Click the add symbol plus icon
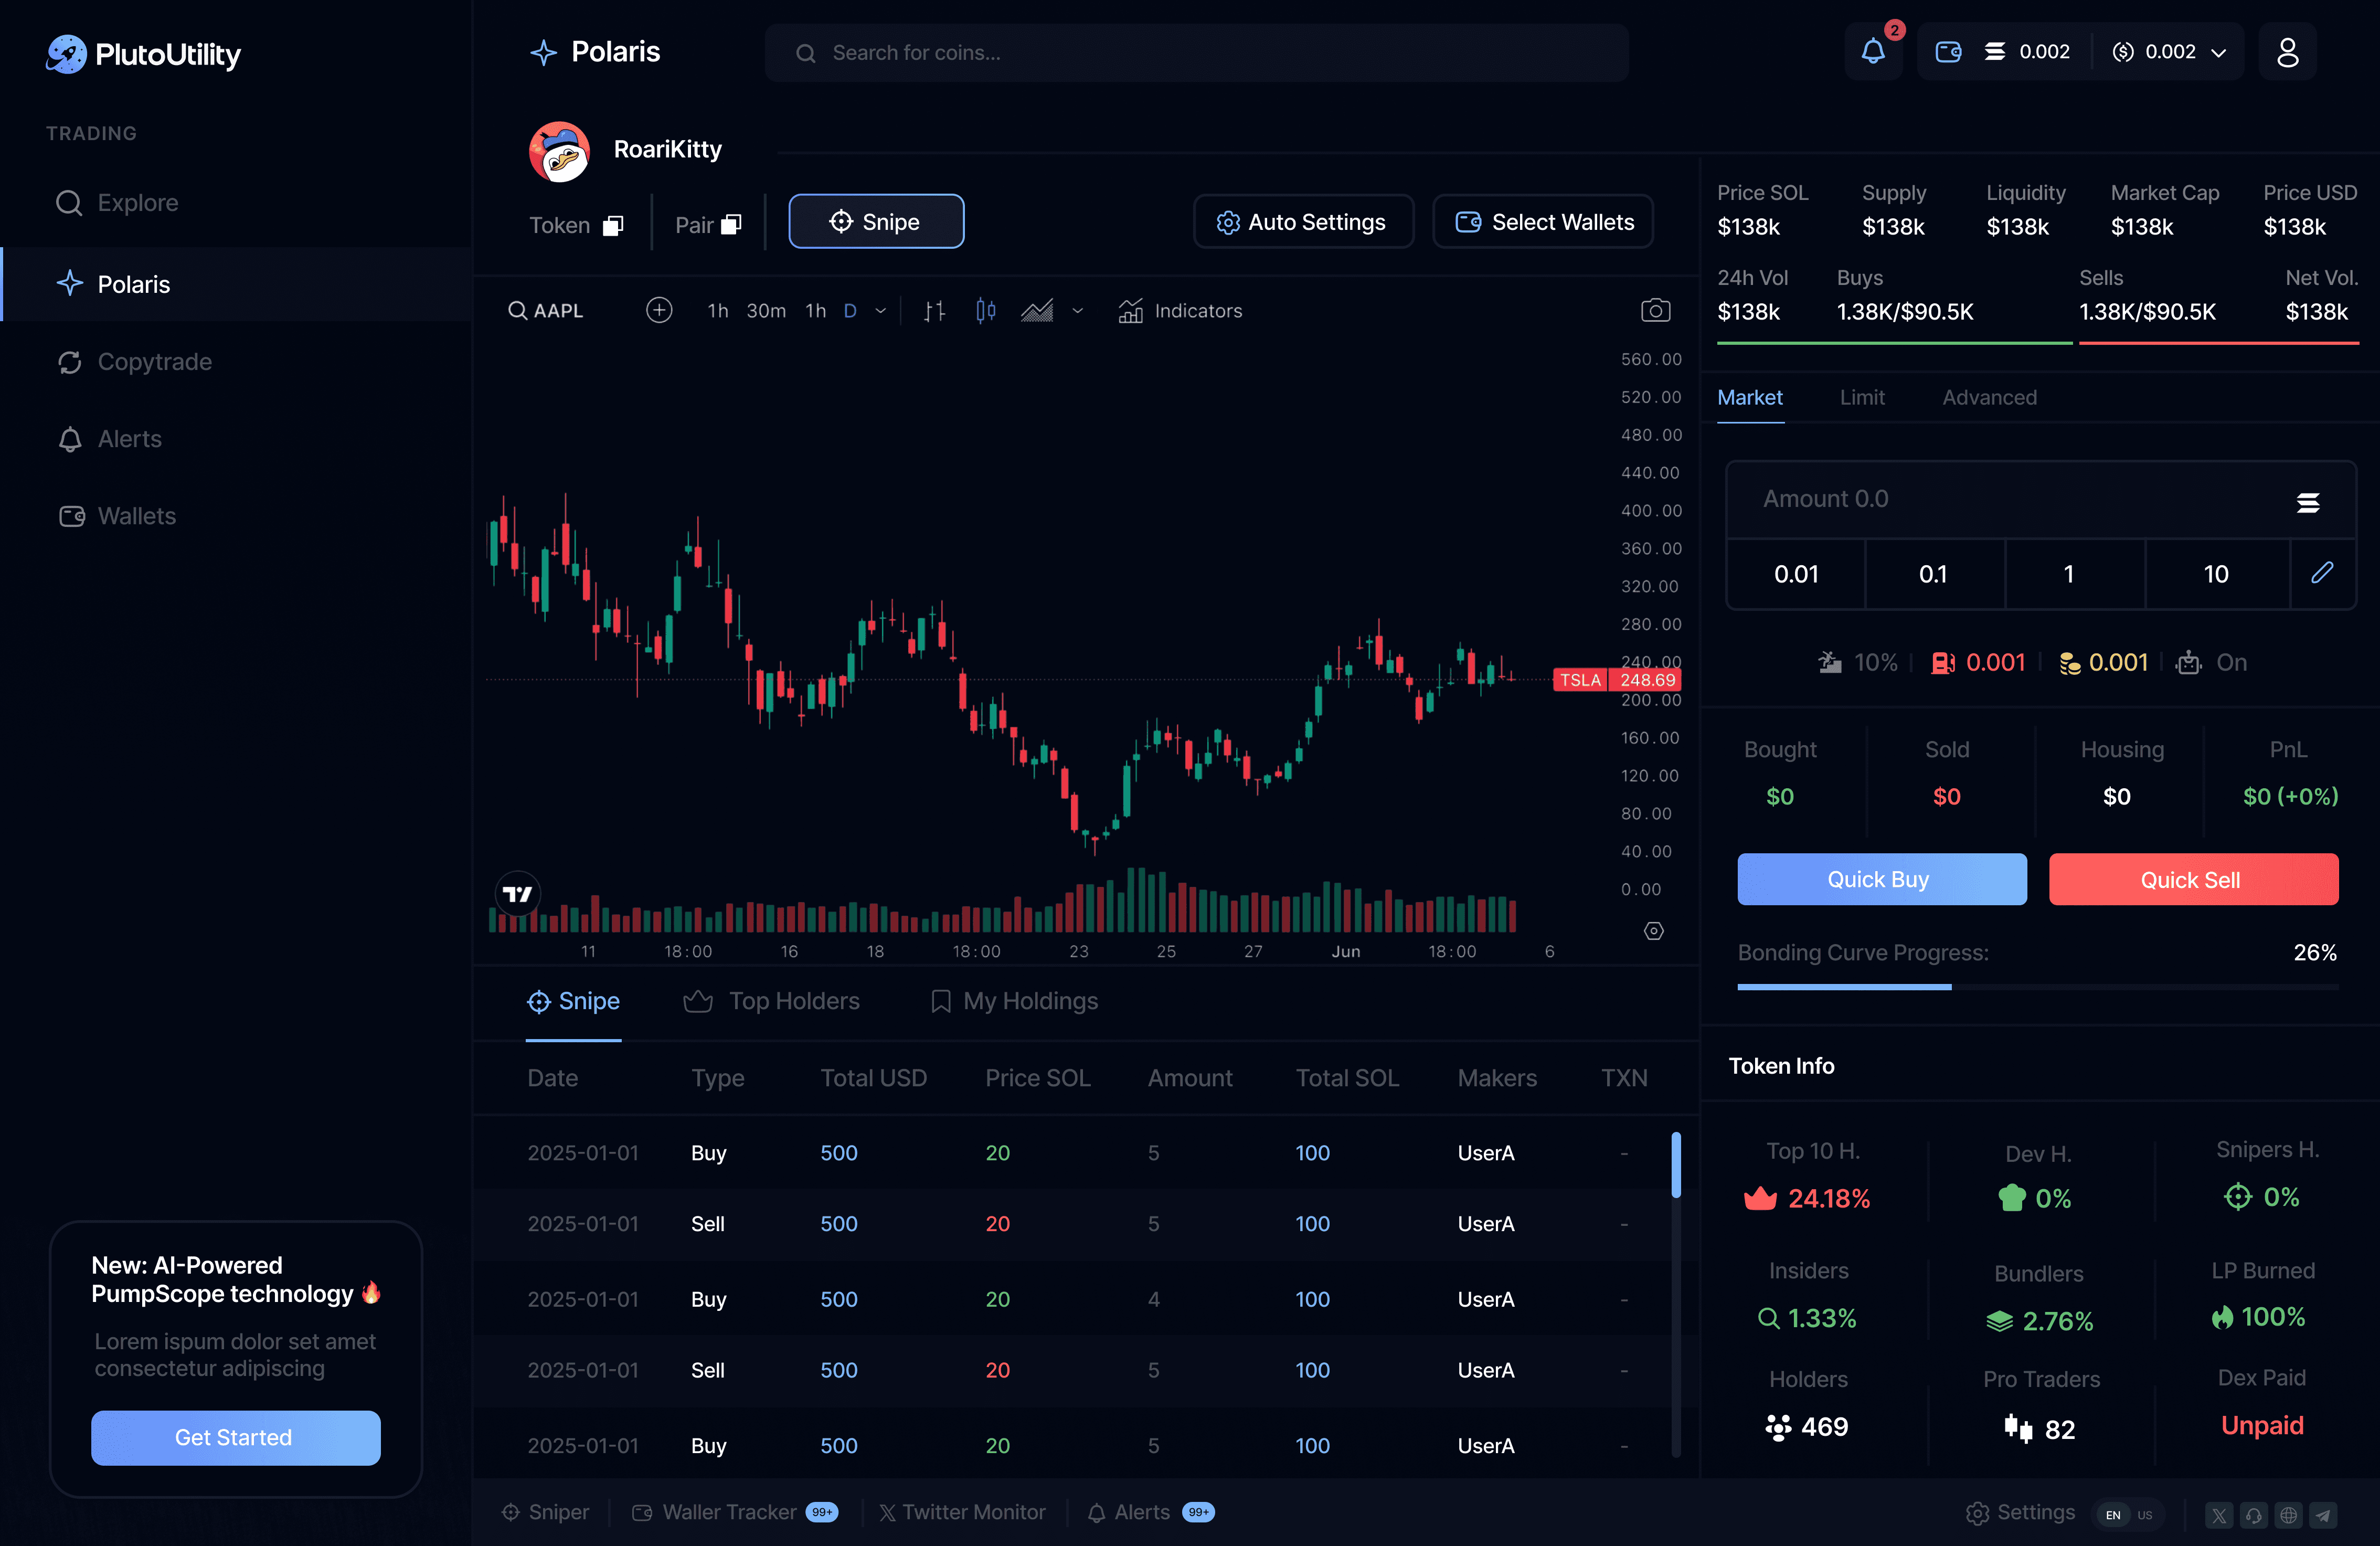This screenshot has width=2380, height=1546. click(x=659, y=310)
